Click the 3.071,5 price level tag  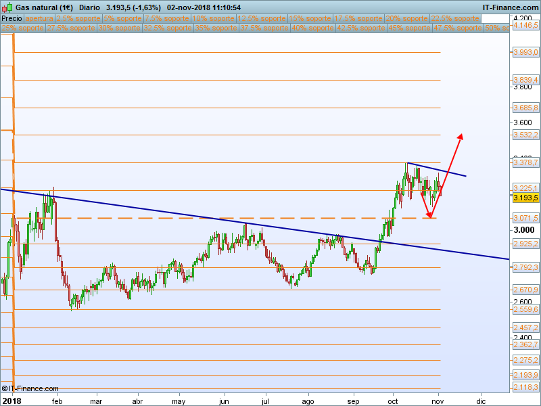(x=525, y=218)
